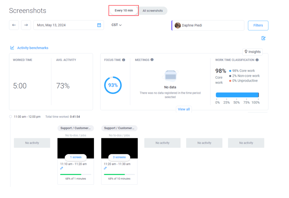The image size is (289, 198).
Task: Open the CST timezone dropdown
Action: (116, 25)
